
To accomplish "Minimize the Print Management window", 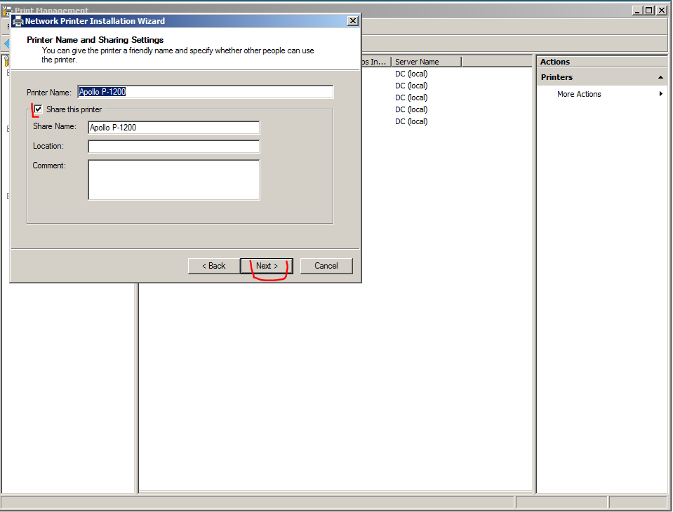I will coord(638,11).
